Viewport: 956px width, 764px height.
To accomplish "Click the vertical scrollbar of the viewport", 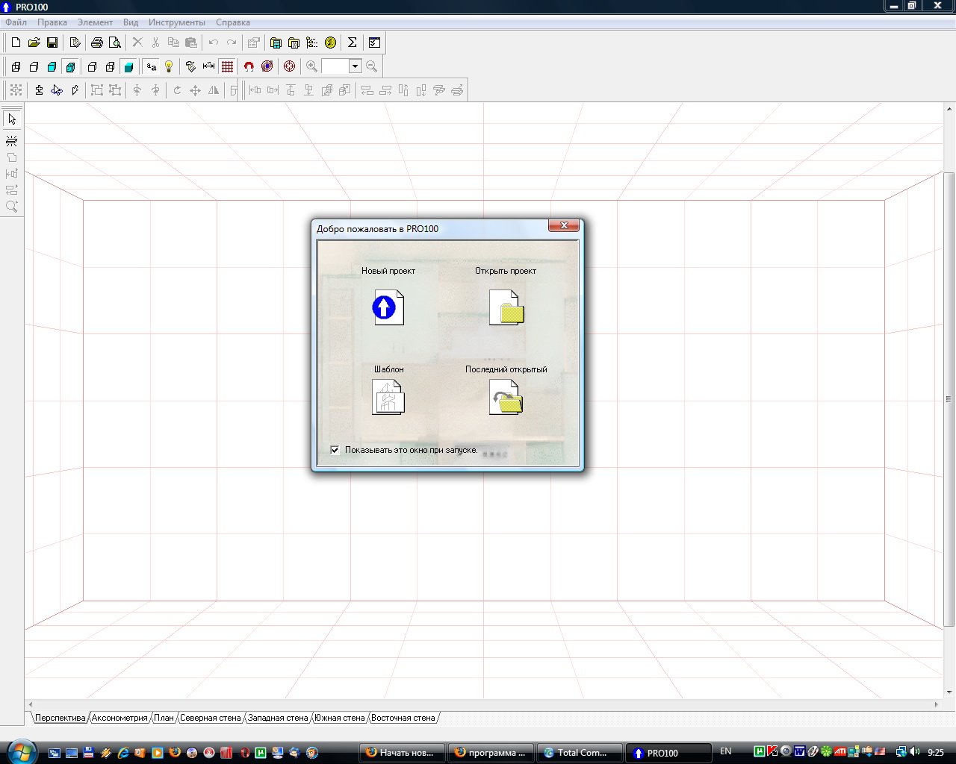I will (949, 399).
